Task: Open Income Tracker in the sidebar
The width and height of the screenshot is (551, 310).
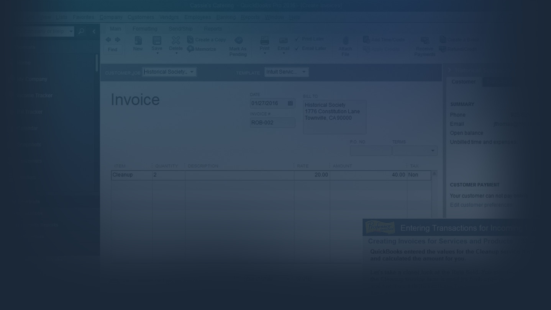Action: pyautogui.click(x=34, y=96)
